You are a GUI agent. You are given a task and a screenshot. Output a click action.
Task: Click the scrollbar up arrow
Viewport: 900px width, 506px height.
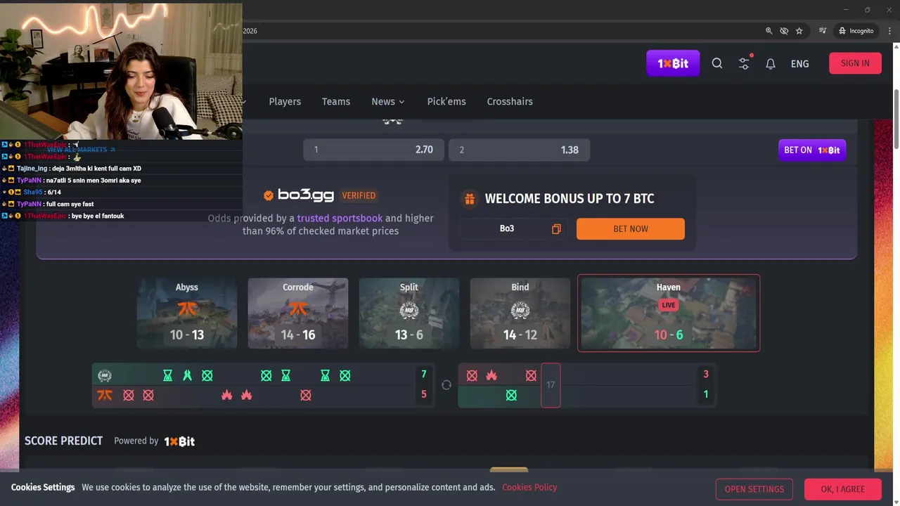pyautogui.click(x=896, y=47)
